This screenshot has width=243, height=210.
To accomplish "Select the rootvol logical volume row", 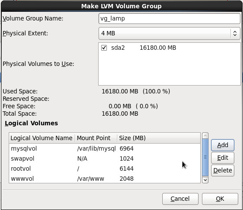I will [x=105, y=169].
